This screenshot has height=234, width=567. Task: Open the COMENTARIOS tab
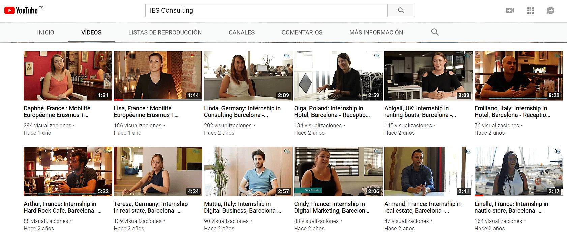click(x=302, y=32)
